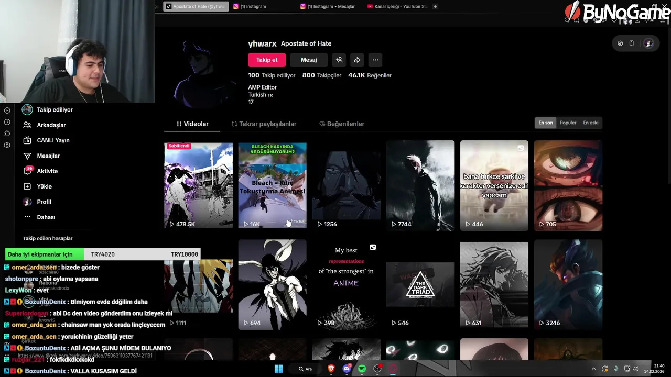Open the eye video with 705 views
Screen dimensions: 671x377
568,185
